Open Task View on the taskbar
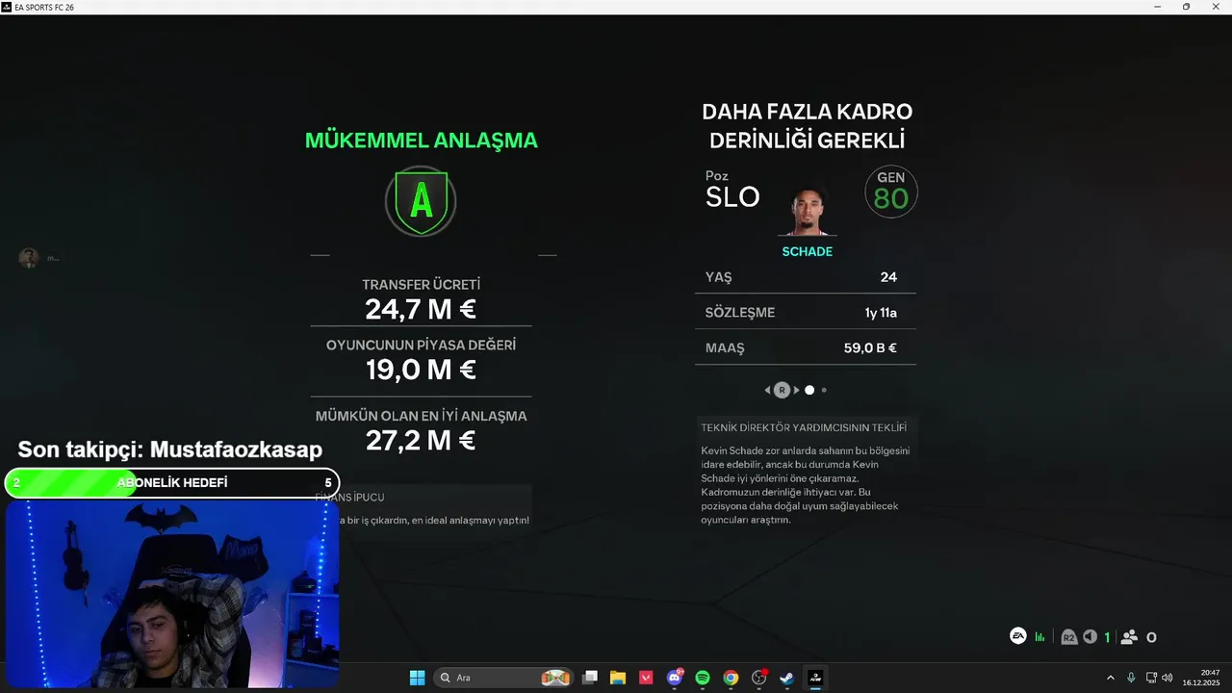 coord(590,678)
